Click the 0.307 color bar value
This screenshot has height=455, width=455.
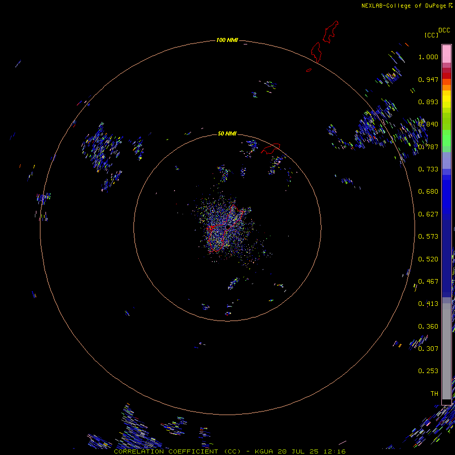pyautogui.click(x=428, y=348)
